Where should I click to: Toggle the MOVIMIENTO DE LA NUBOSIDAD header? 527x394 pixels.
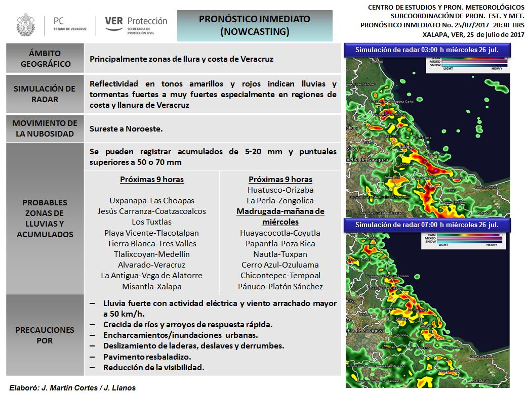click(x=45, y=127)
